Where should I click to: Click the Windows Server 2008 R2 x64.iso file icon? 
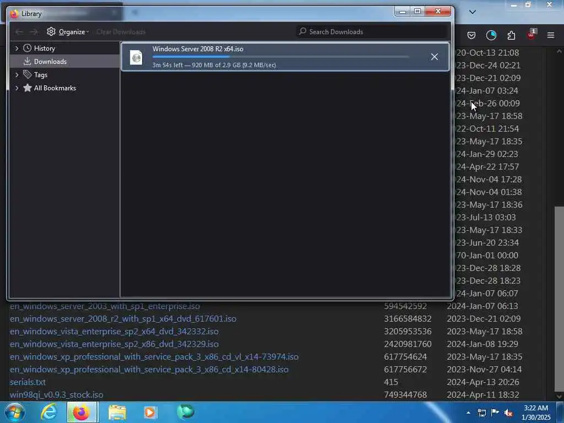[x=137, y=57]
